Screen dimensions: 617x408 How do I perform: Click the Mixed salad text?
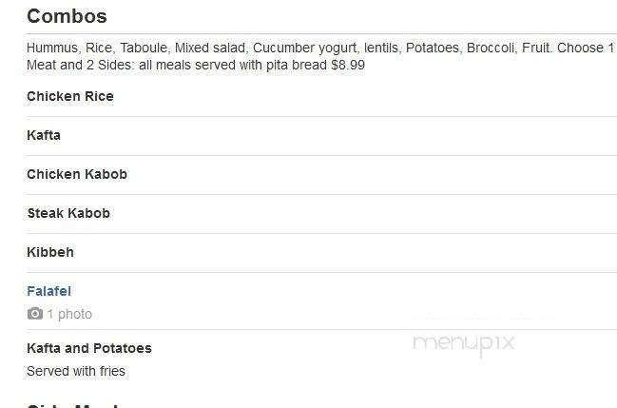click(x=210, y=49)
